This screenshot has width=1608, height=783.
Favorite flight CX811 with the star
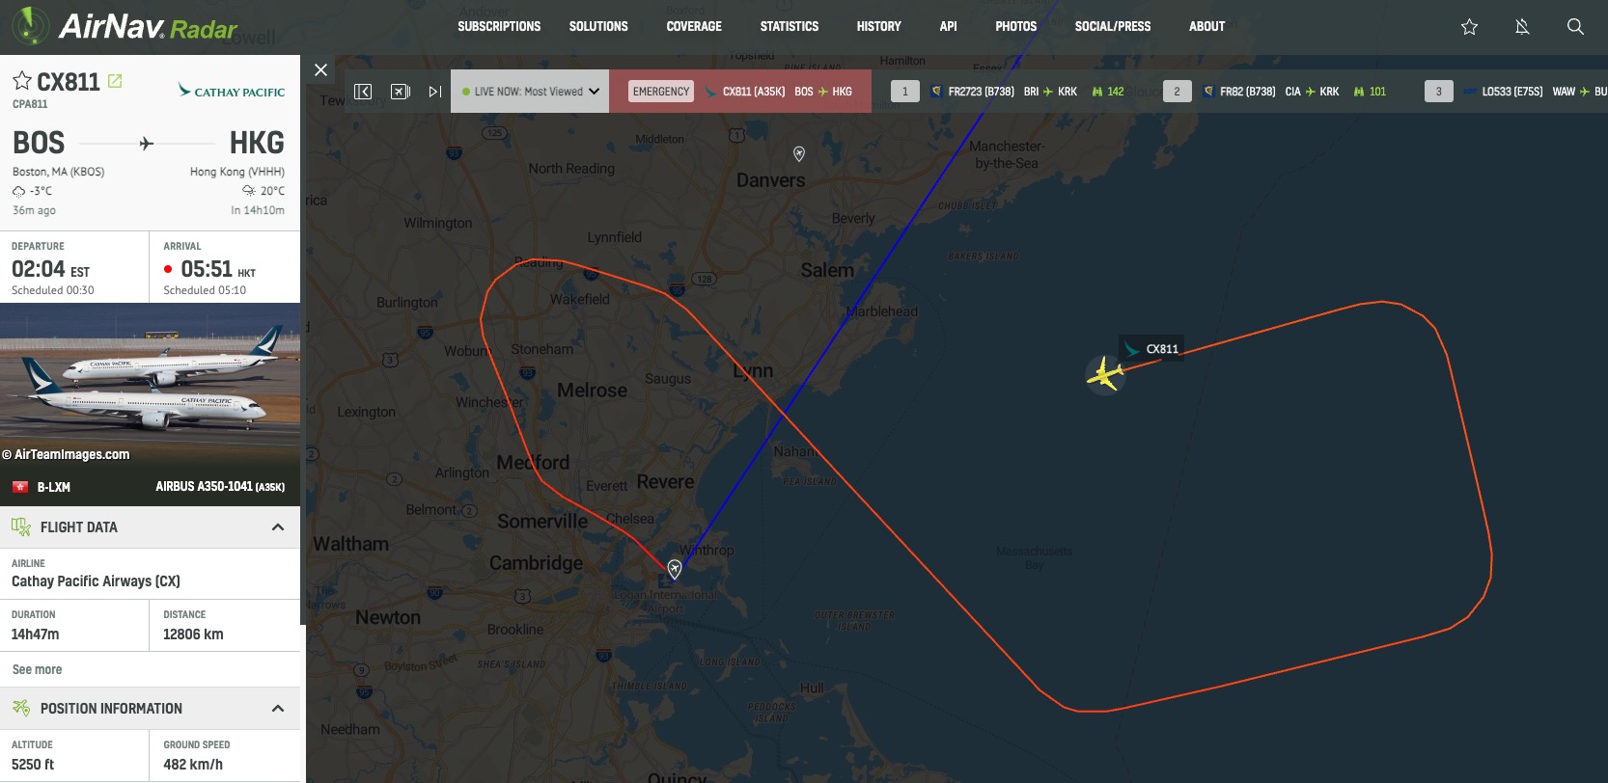click(21, 81)
